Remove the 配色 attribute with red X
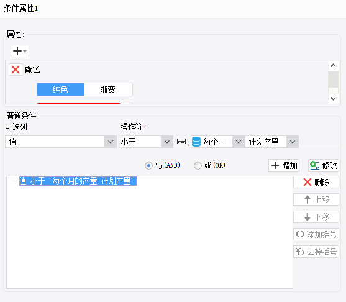The image size is (346, 302). 16,70
